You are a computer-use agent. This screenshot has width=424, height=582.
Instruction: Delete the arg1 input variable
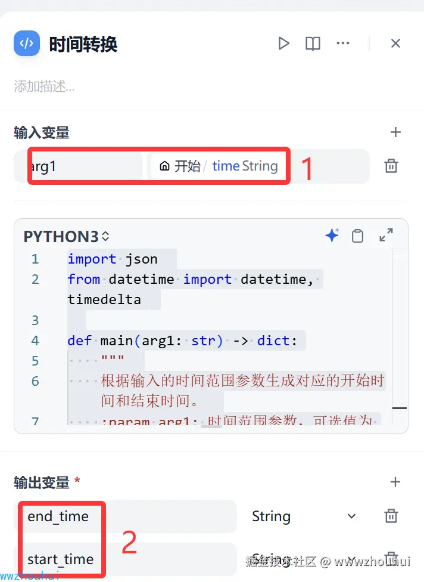[391, 166]
